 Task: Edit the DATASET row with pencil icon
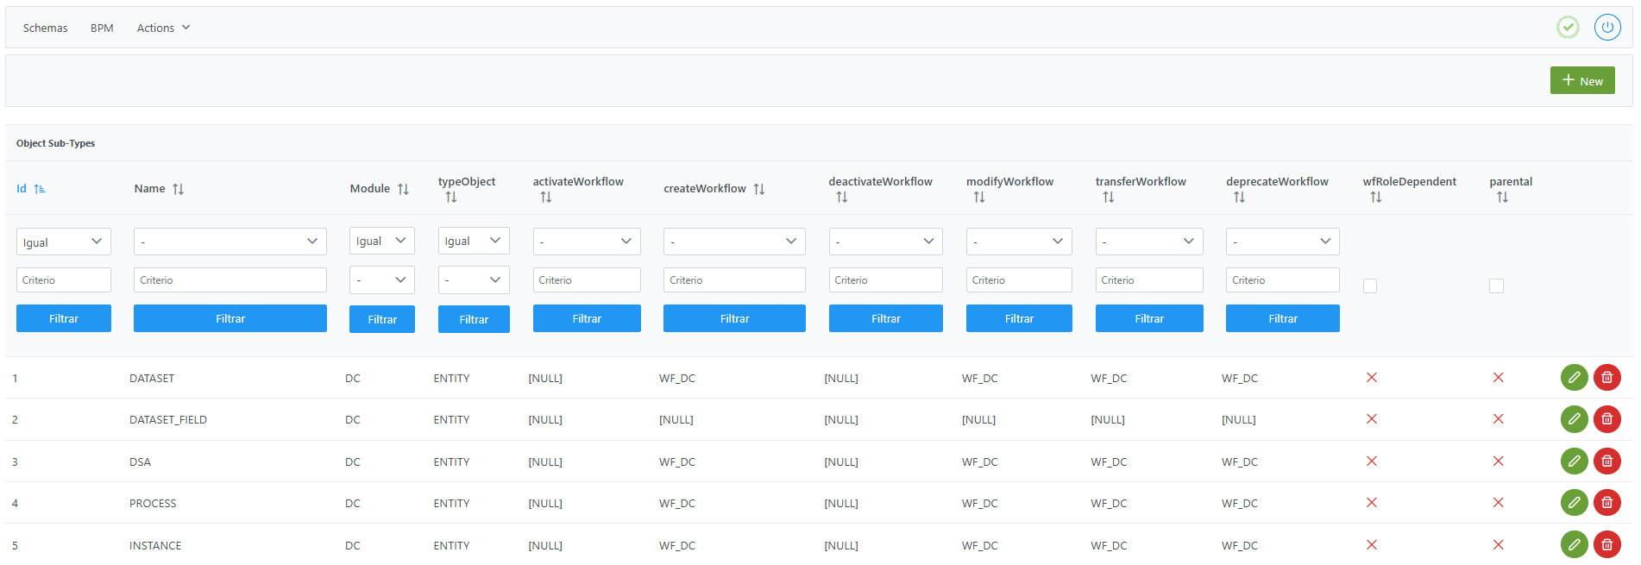1574,378
